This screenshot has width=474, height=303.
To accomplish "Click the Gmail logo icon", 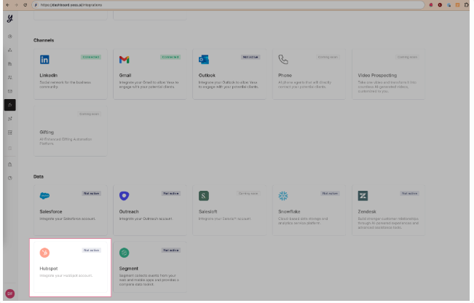I will 125,60.
